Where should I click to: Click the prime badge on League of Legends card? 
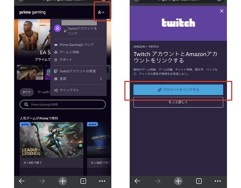(x=25, y=124)
